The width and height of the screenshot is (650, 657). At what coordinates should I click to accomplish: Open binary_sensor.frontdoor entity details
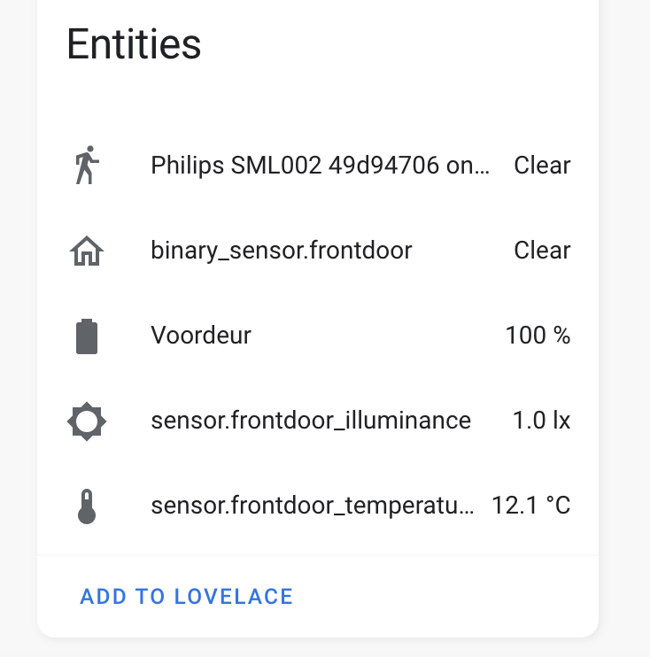[282, 251]
